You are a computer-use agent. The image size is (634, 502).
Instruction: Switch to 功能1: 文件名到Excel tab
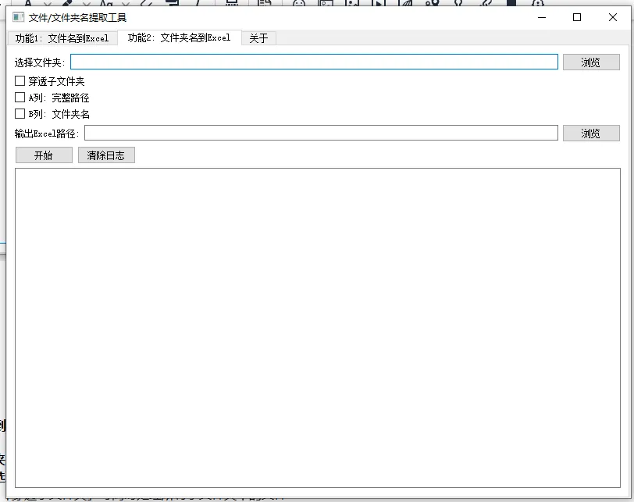(62, 38)
